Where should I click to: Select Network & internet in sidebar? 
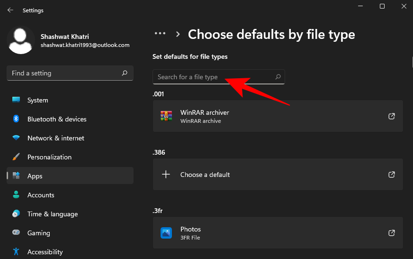(55, 138)
